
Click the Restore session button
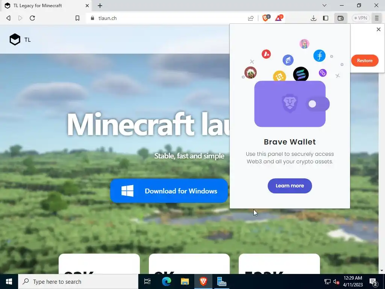point(365,61)
